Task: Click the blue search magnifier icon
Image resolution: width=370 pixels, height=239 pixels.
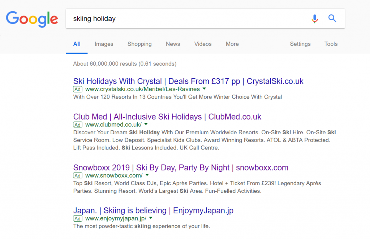Action: click(332, 18)
